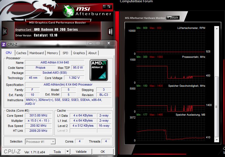Viewport: 225px width, 157px height.
Task: Click the grip icon beside monitor scrollbar
Action: coord(217,107)
